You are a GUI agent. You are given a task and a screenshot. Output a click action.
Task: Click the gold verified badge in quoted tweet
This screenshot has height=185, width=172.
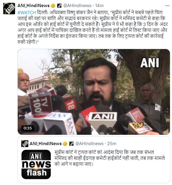[x=65, y=144]
